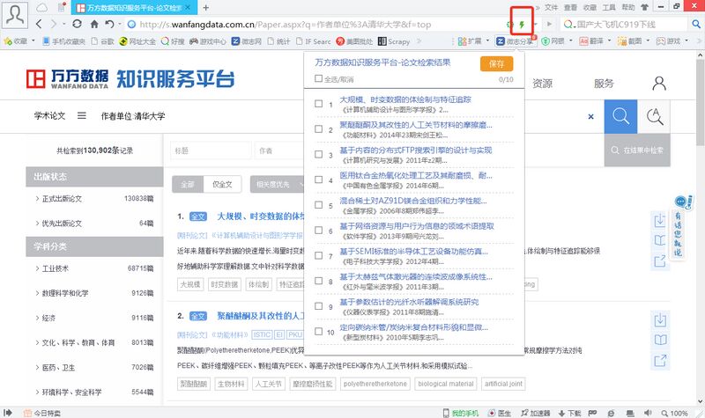
Task: Select the 全部 results tab
Action: (x=188, y=185)
